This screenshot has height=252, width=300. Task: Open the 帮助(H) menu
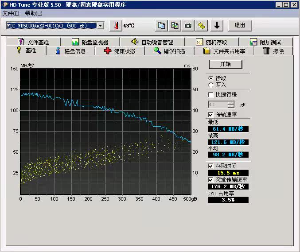[34, 13]
